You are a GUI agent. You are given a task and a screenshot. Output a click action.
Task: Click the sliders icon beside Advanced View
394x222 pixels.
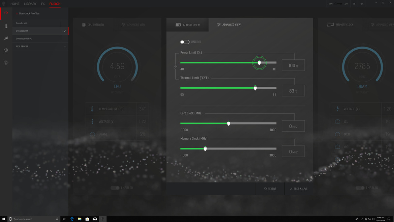[219, 25]
